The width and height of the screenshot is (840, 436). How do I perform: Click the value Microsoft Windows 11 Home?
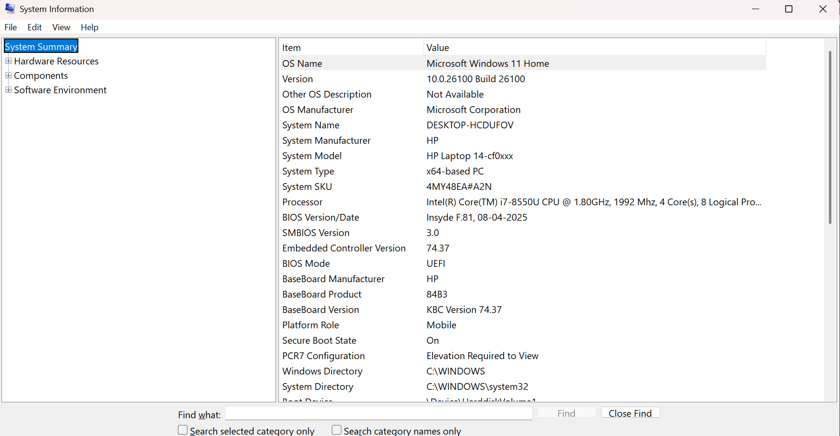[488, 63]
